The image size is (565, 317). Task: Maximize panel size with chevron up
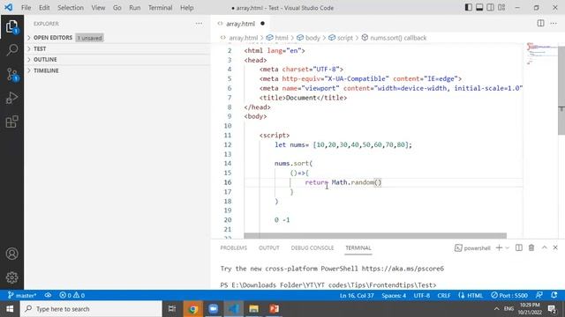pos(545,247)
